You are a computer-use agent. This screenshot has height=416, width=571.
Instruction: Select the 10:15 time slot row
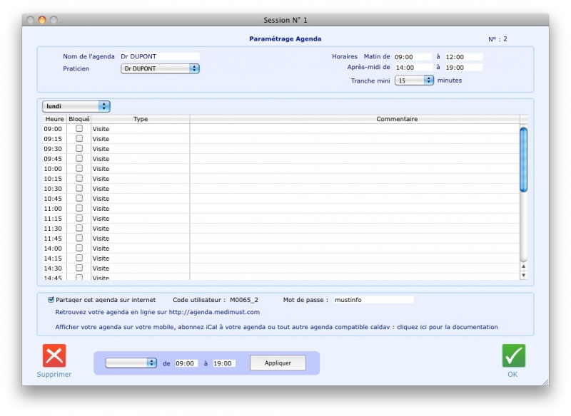[x=281, y=178]
